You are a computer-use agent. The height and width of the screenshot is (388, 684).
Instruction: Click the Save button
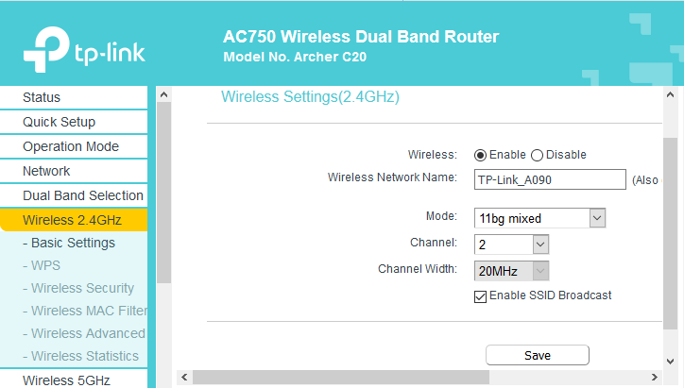537,355
